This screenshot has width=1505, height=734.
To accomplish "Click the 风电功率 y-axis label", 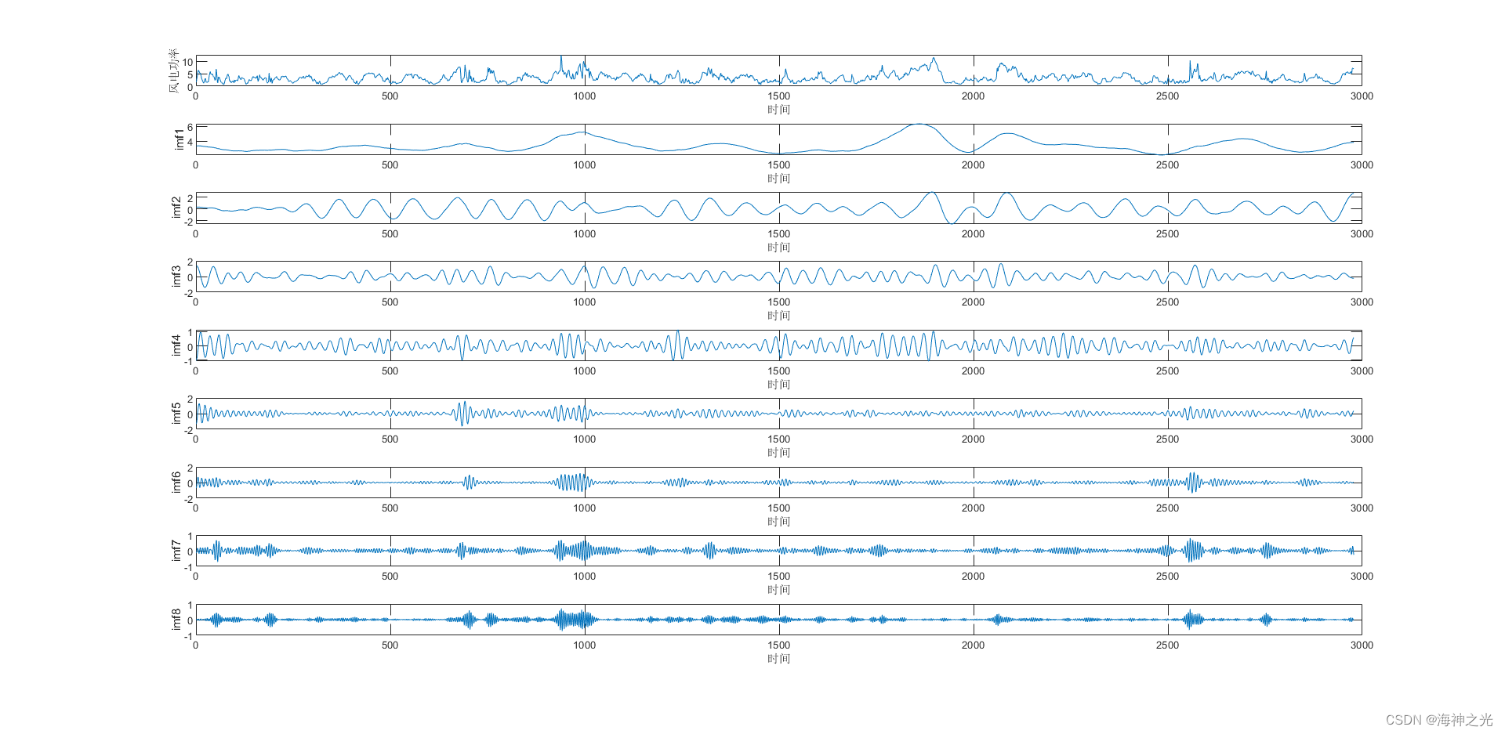I will [173, 71].
